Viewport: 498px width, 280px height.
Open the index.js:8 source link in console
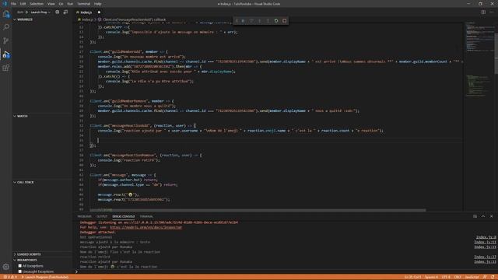pos(486,237)
